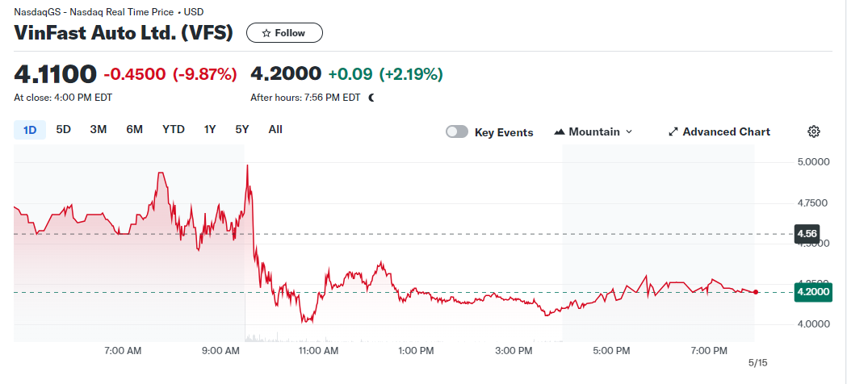The width and height of the screenshot is (847, 384).
Task: Show the 5Y range
Action: coord(242,129)
